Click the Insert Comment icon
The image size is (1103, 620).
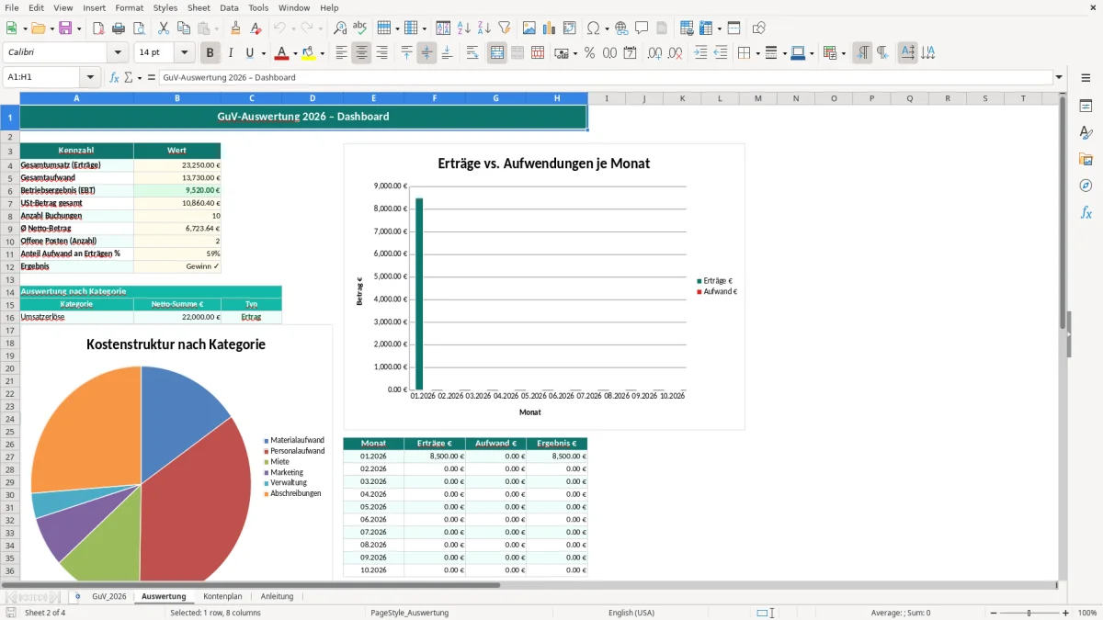642,28
